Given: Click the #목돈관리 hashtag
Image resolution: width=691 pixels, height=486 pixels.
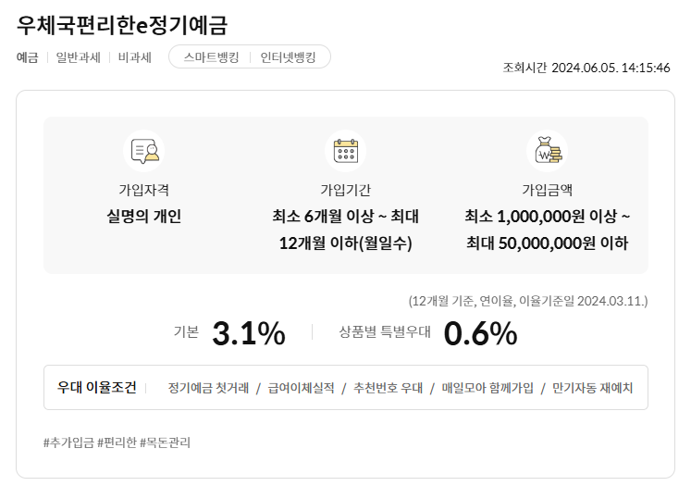Looking at the screenshot, I should coord(165,442).
